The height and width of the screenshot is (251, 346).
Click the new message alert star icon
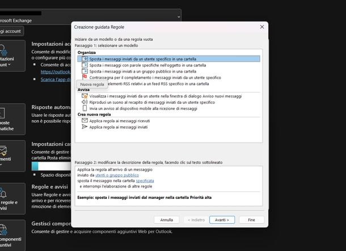tap(85, 96)
